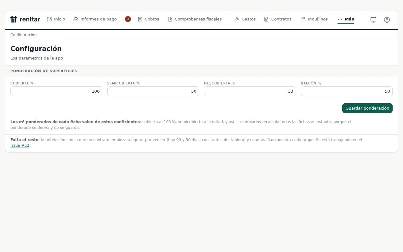Navigate to Gastos
Screen dimensions: 403x252
(245, 19)
